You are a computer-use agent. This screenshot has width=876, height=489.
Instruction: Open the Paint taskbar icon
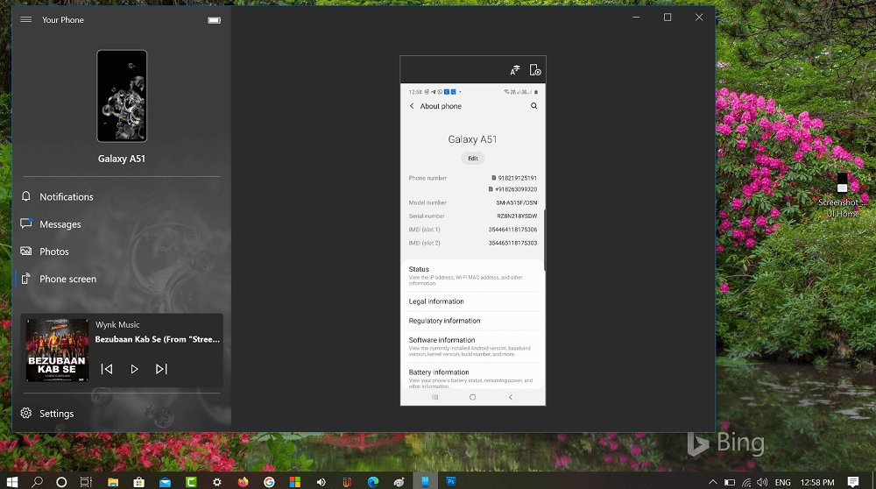pos(399,482)
